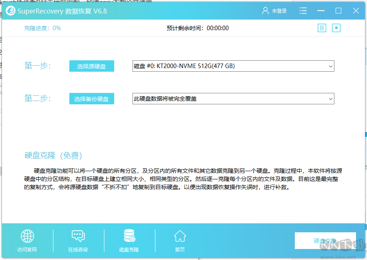Open the title bar list menu
Viewport: 367px width, 260px height.
(x=303, y=11)
